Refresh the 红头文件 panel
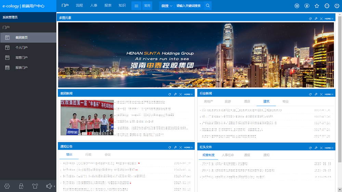Screen dimensions: 342x192 [310, 148]
